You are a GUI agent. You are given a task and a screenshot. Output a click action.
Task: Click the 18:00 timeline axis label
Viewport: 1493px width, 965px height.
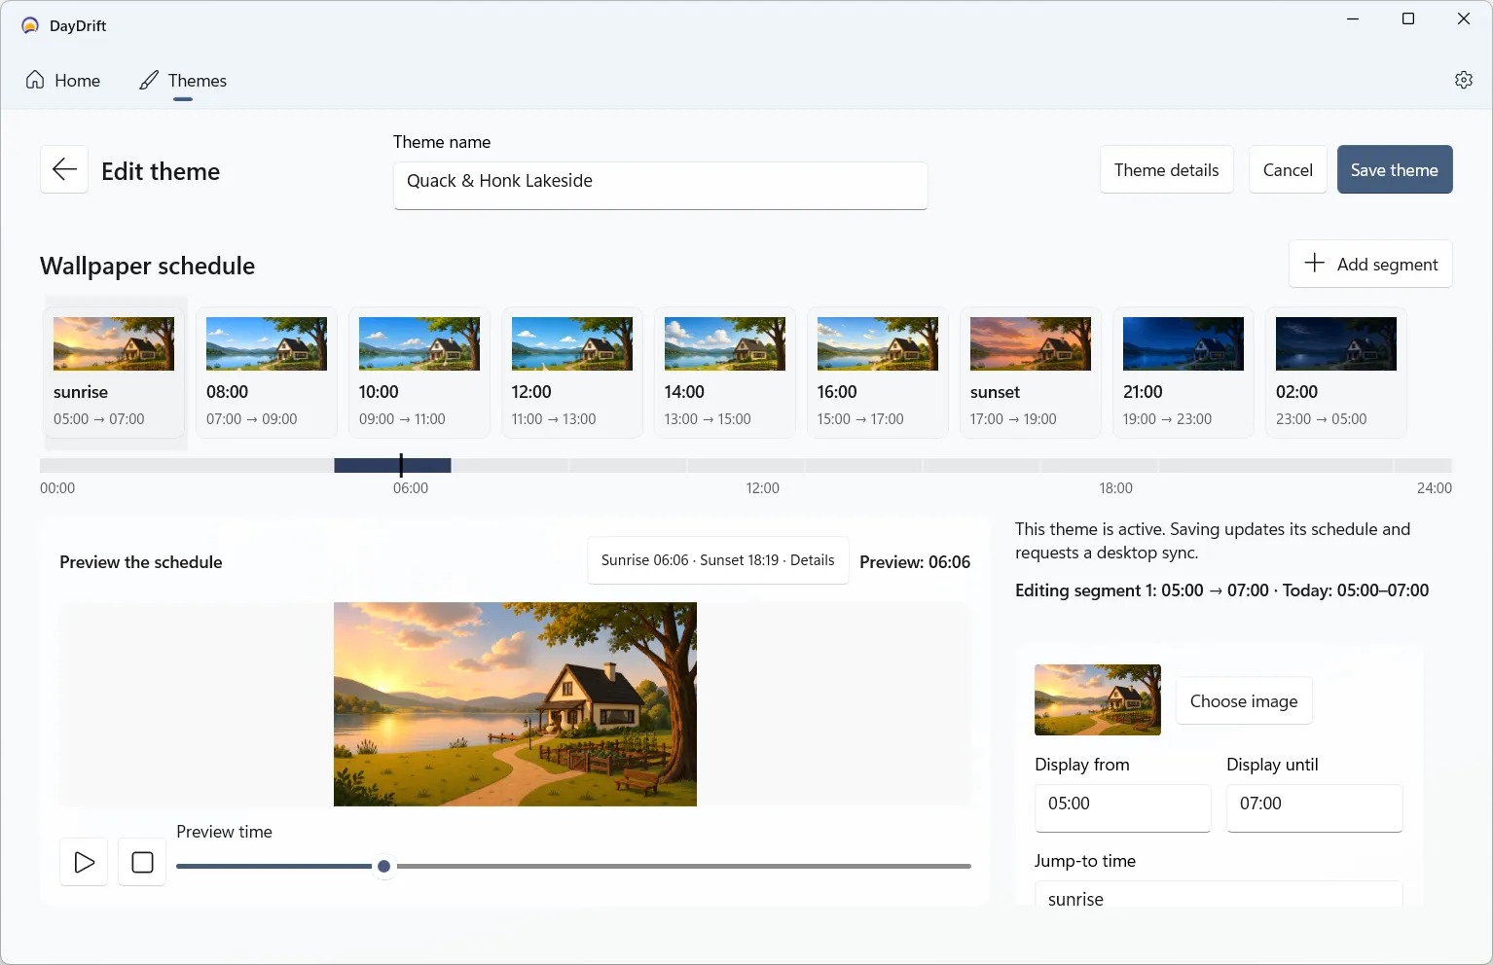click(x=1115, y=488)
